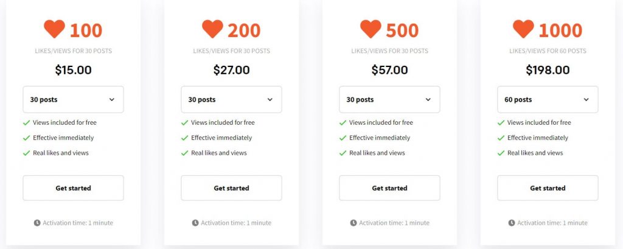Click the clock icon in the $198.00 plan
Viewport: 623px width, 249px height.
pos(512,223)
